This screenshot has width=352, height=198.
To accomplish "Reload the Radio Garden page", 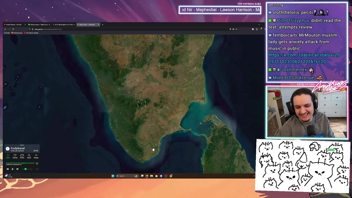I will click(13, 29).
